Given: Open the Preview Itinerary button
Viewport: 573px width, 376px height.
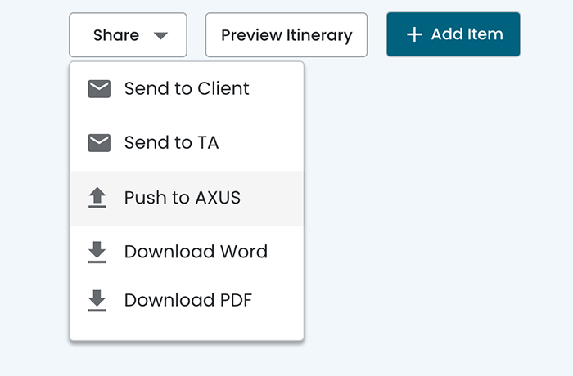Looking at the screenshot, I should point(286,35).
